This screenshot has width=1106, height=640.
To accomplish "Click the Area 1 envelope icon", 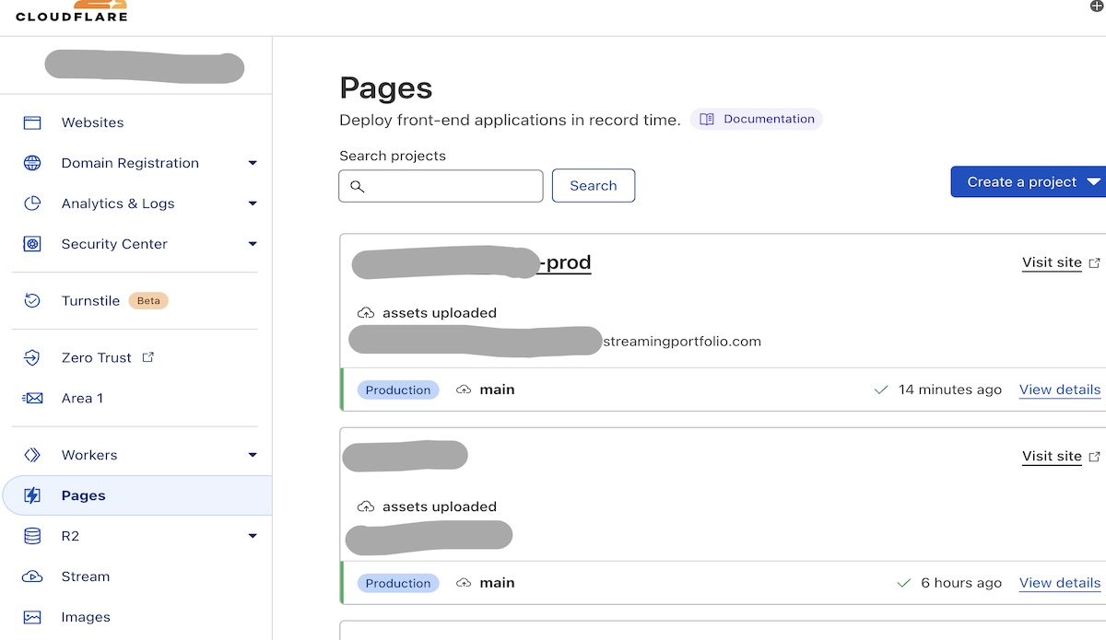I will click(x=32, y=398).
